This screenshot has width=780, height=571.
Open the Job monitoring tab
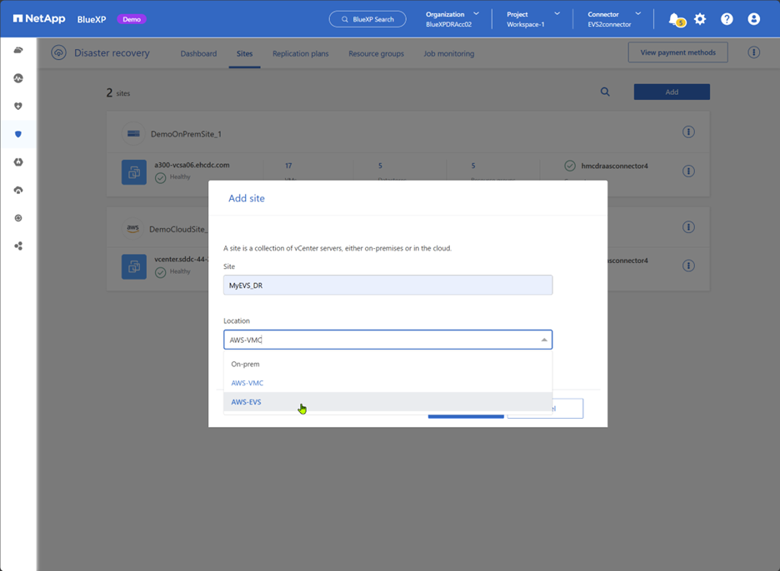(x=447, y=52)
